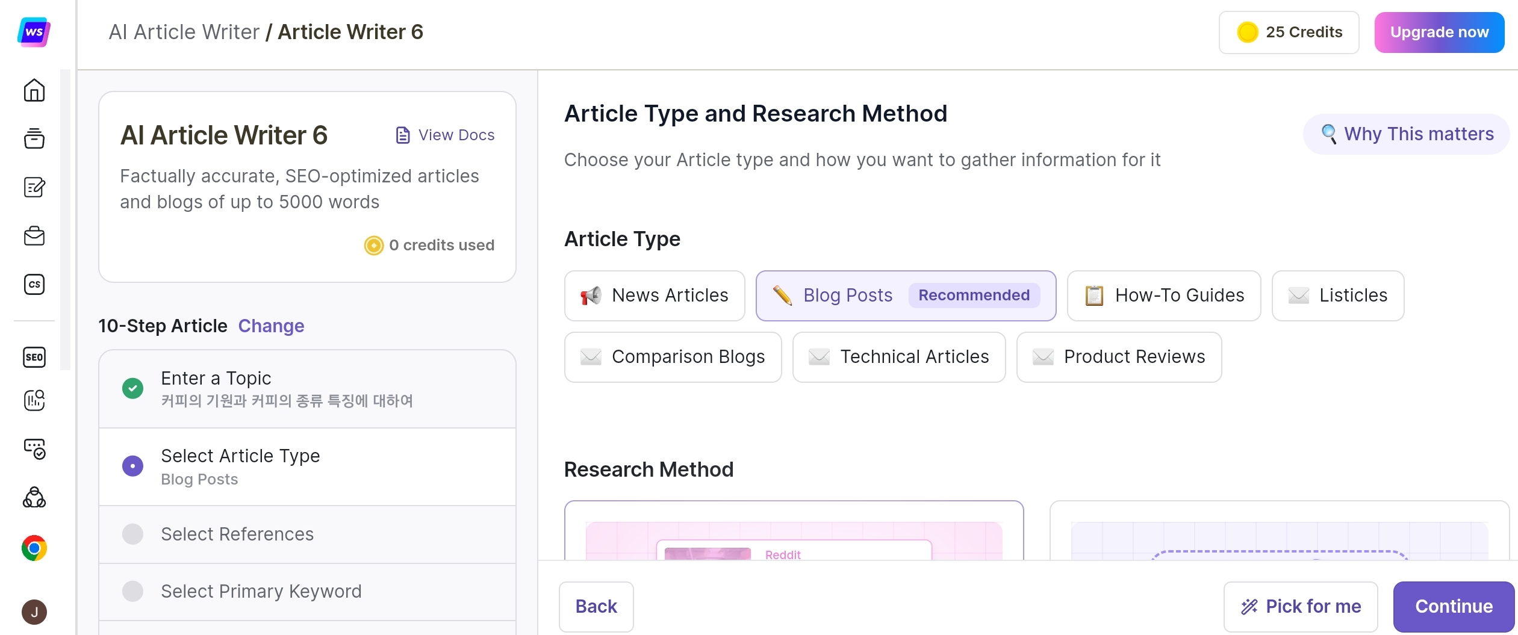The image size is (1518, 635).
Task: Open the 25 Credits balance
Action: [1289, 33]
